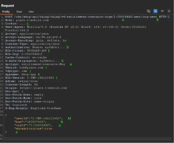Click the B2b-Userid header line

pos(29,78)
